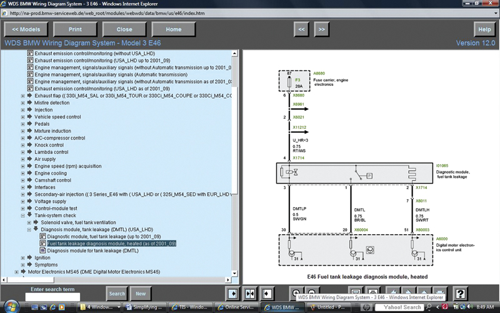Go to next page with >> button

tap(322, 29)
